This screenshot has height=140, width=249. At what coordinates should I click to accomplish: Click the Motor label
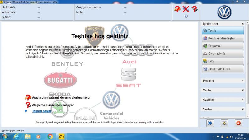tap(80, 12)
